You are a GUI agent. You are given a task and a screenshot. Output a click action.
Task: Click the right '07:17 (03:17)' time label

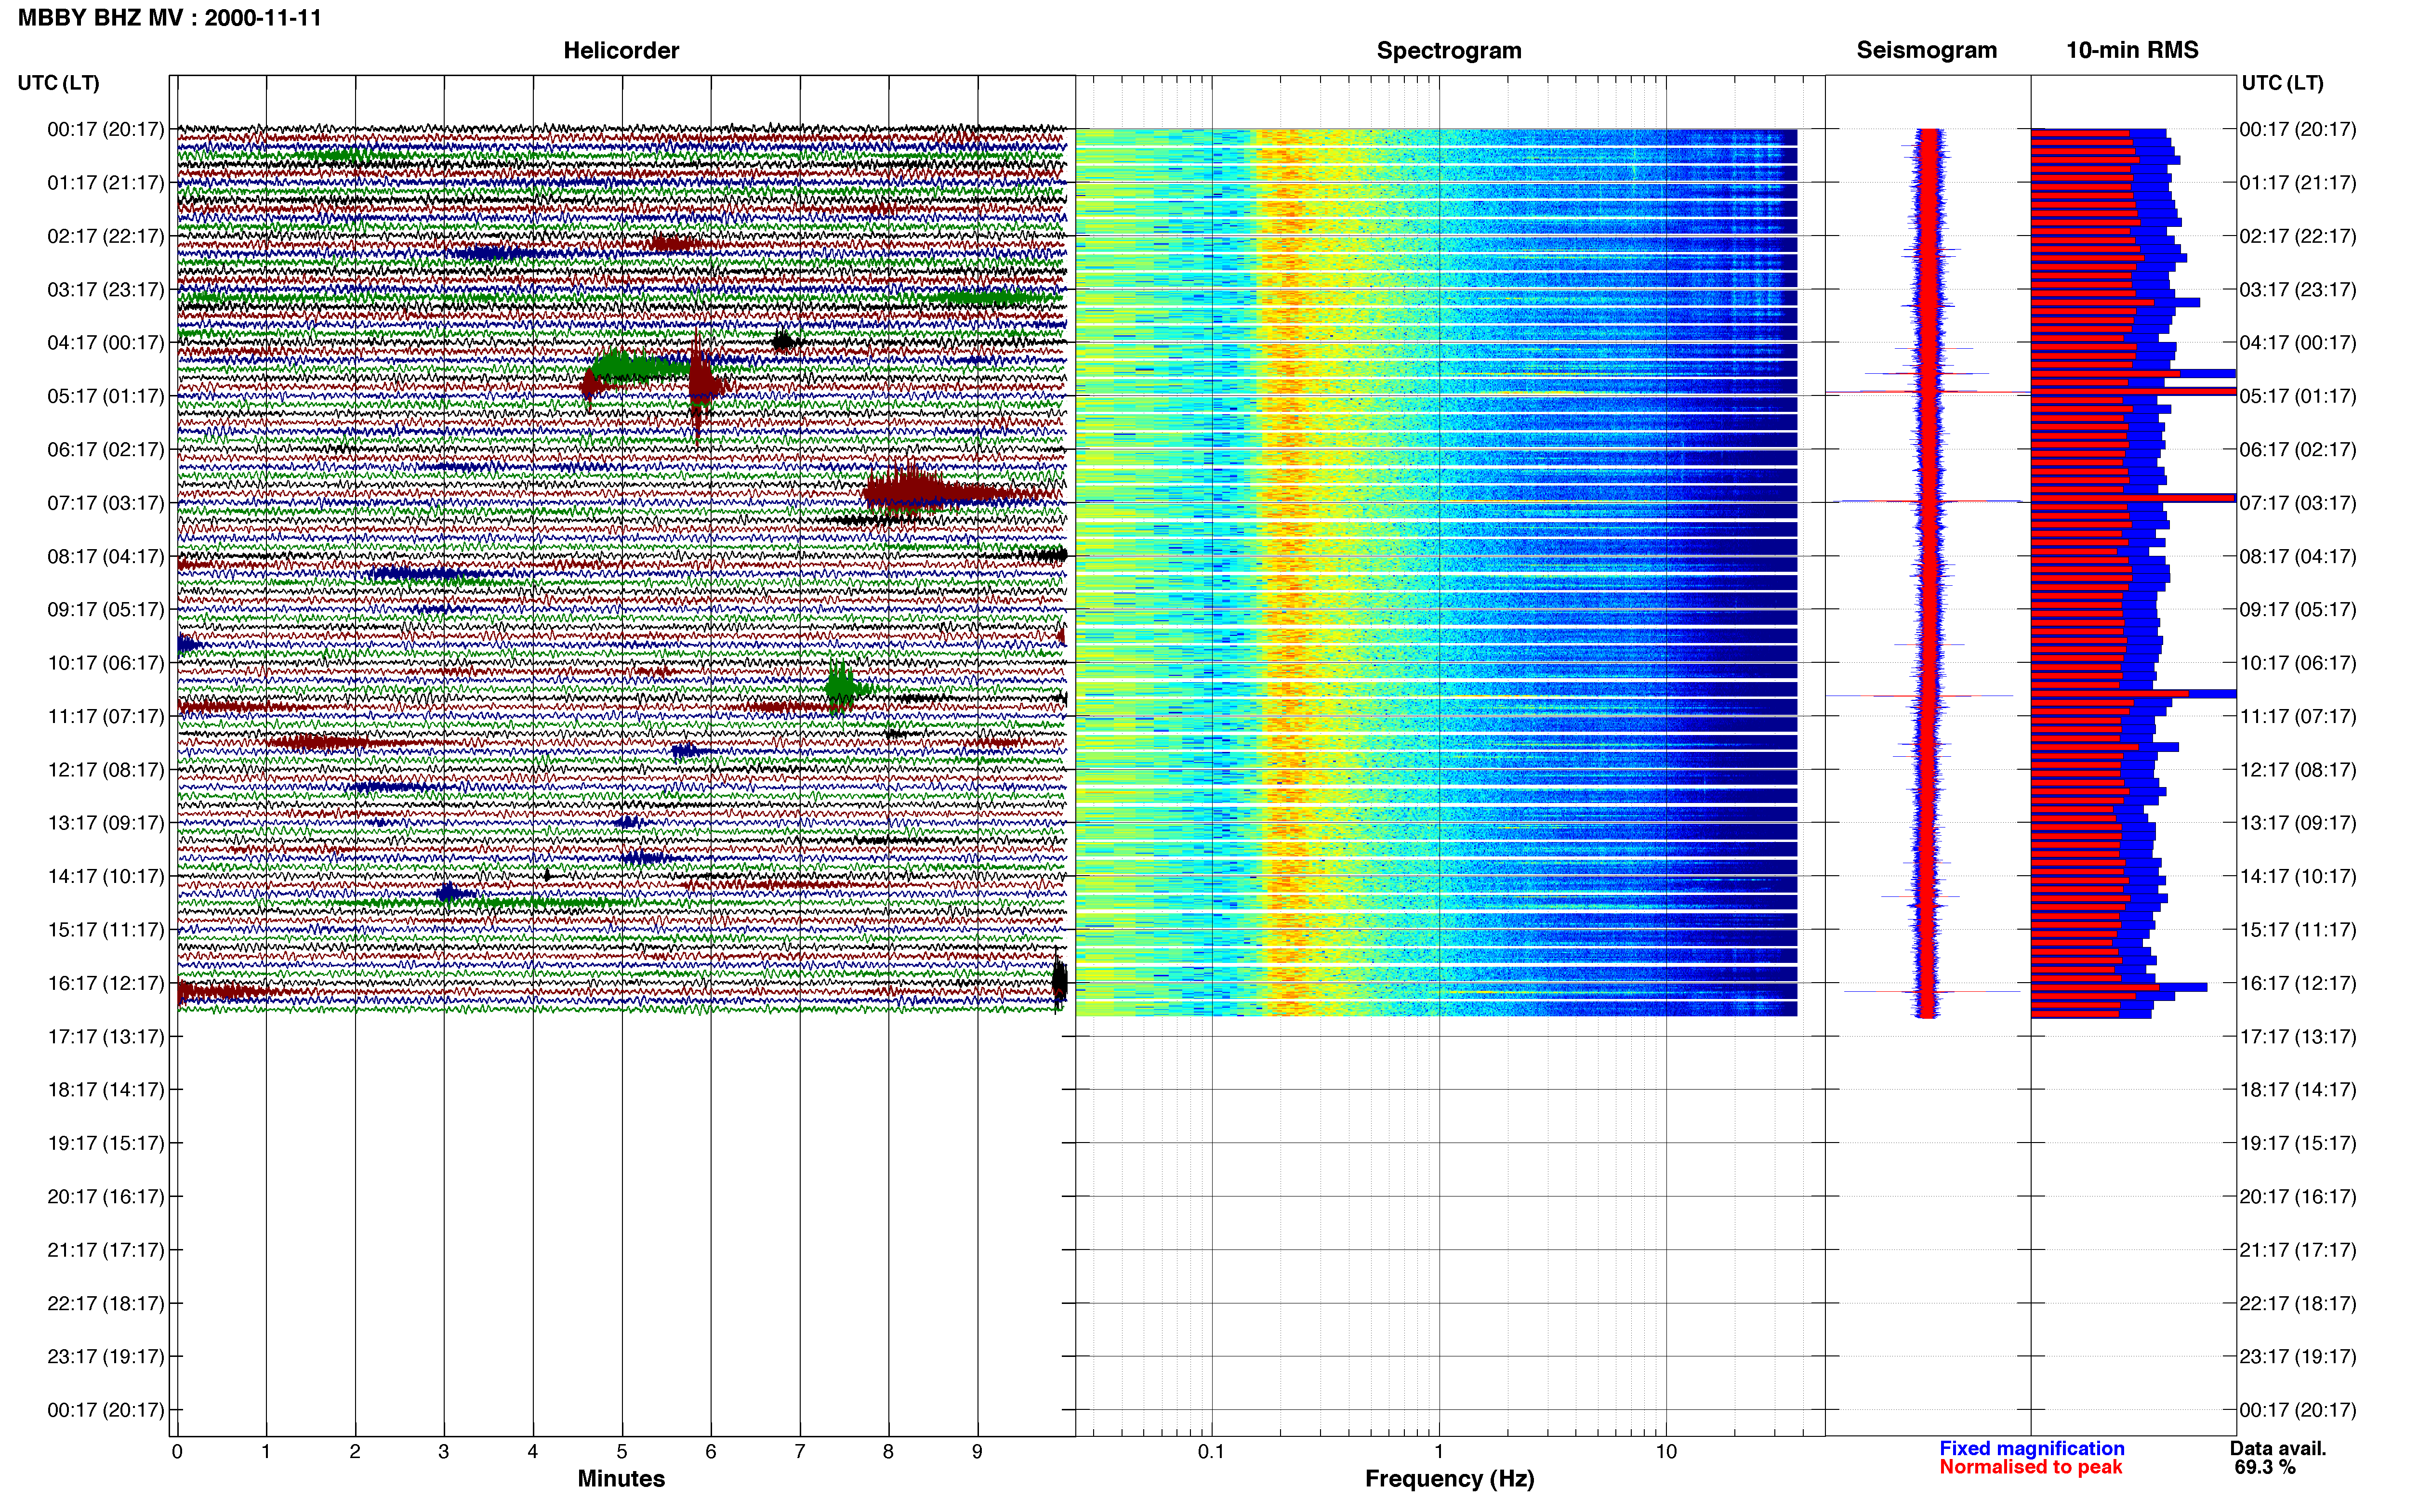pos(2298,503)
